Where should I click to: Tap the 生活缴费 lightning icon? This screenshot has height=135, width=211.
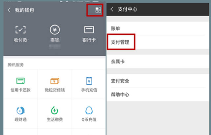pyautogui.click(x=54, y=110)
